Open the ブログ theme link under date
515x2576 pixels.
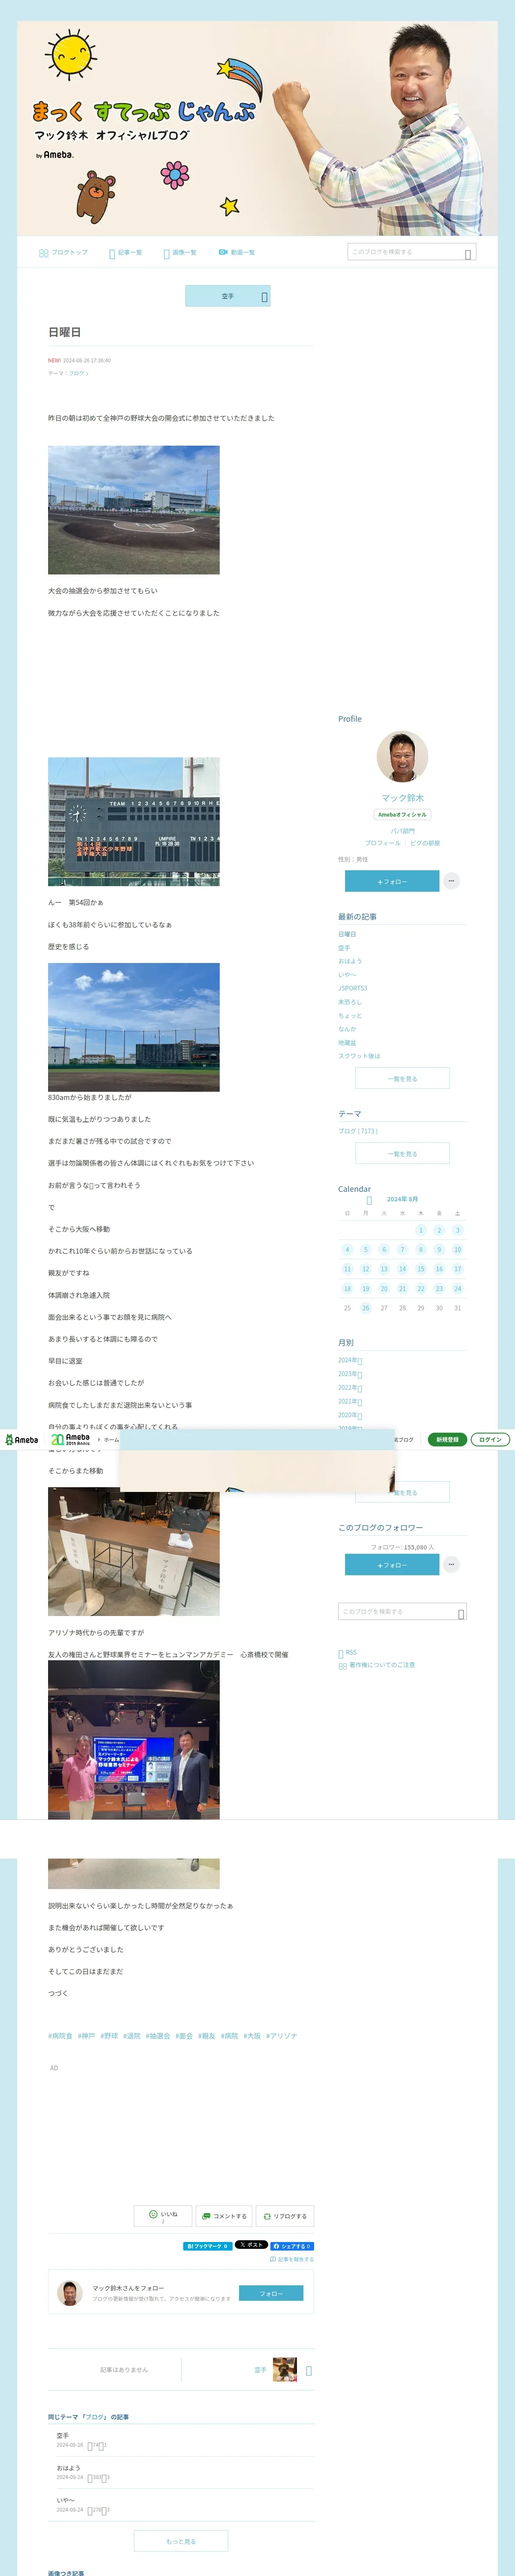click(x=77, y=373)
